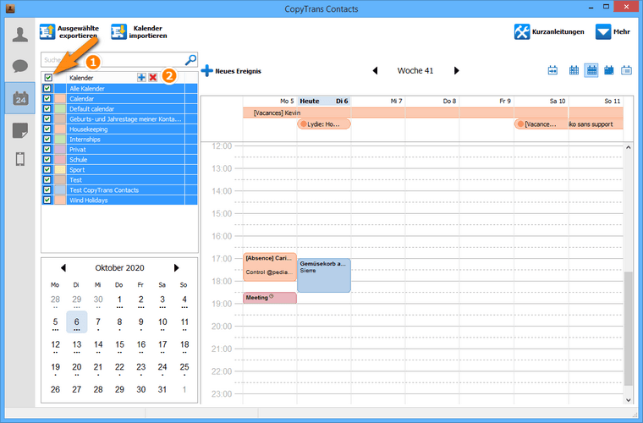
Task: Open the Mehr dropdown menu
Action: [x=613, y=32]
